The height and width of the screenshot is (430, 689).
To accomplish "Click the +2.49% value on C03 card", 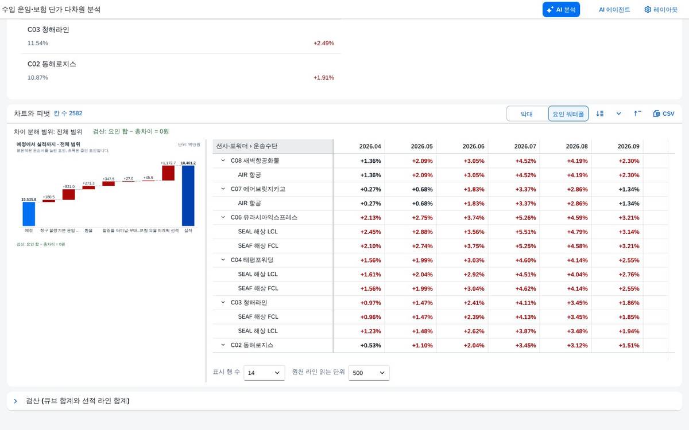I will (x=324, y=43).
